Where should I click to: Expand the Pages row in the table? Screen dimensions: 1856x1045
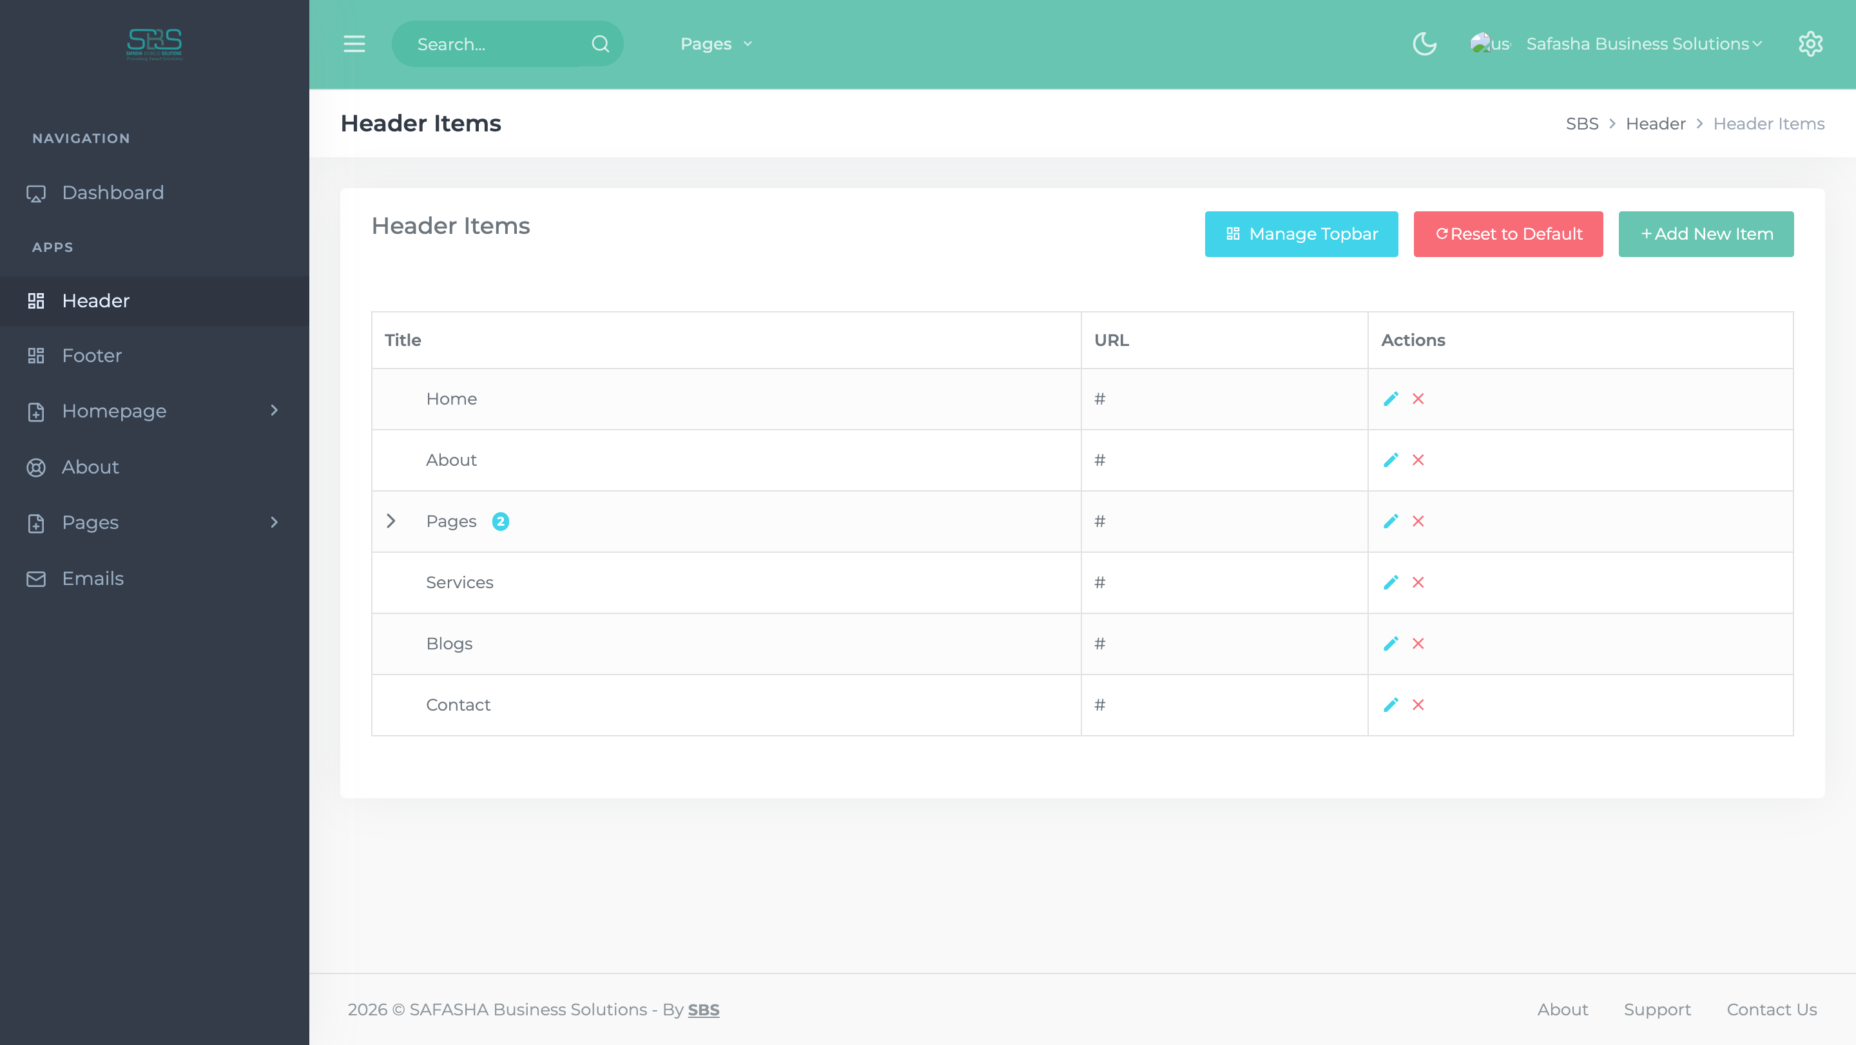point(391,521)
